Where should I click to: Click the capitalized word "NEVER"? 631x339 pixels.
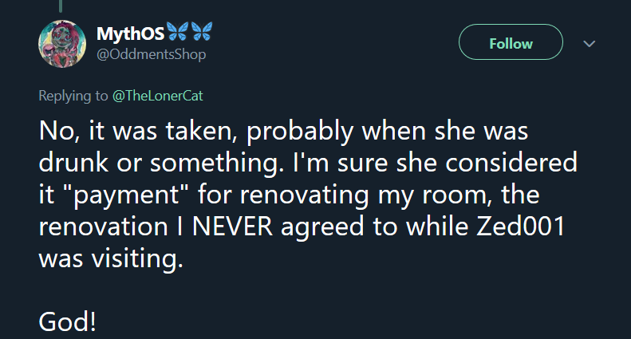pyautogui.click(x=233, y=227)
